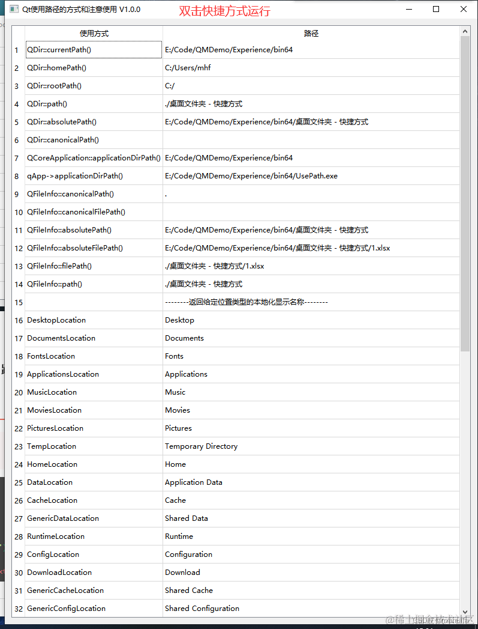Click row header number 1
Viewport: 478px width, 629px height.
click(19, 50)
